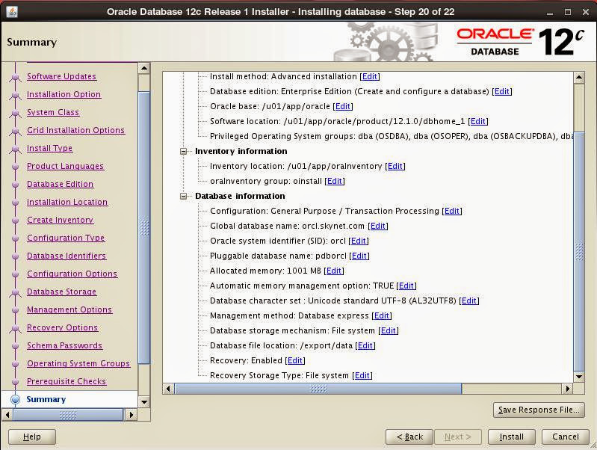Go to Grid Installation Options step
This screenshot has width=597, height=450.
click(75, 130)
